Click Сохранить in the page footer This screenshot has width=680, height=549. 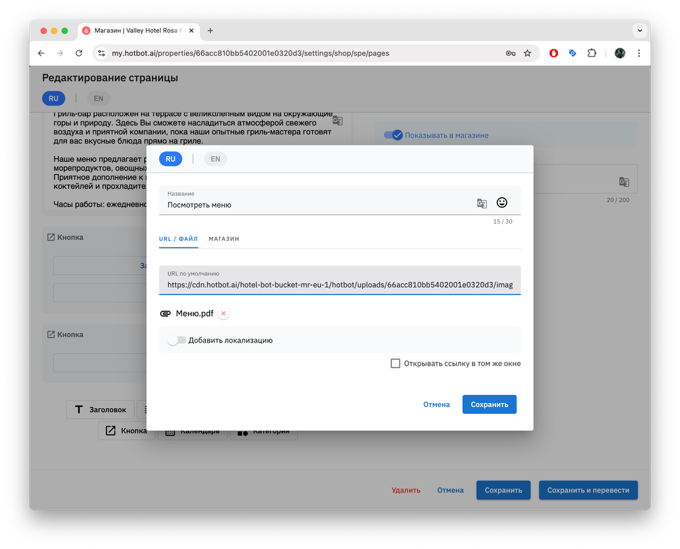click(x=503, y=490)
